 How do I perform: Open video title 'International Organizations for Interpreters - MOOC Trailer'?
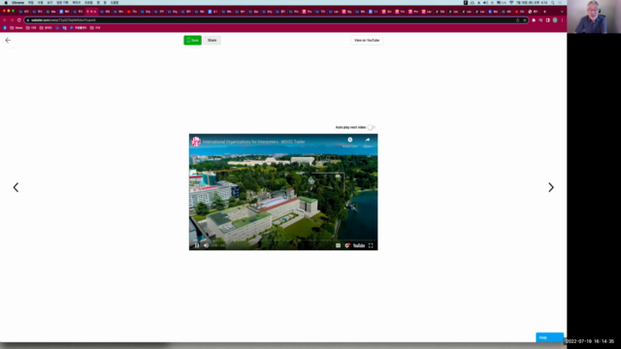(254, 142)
